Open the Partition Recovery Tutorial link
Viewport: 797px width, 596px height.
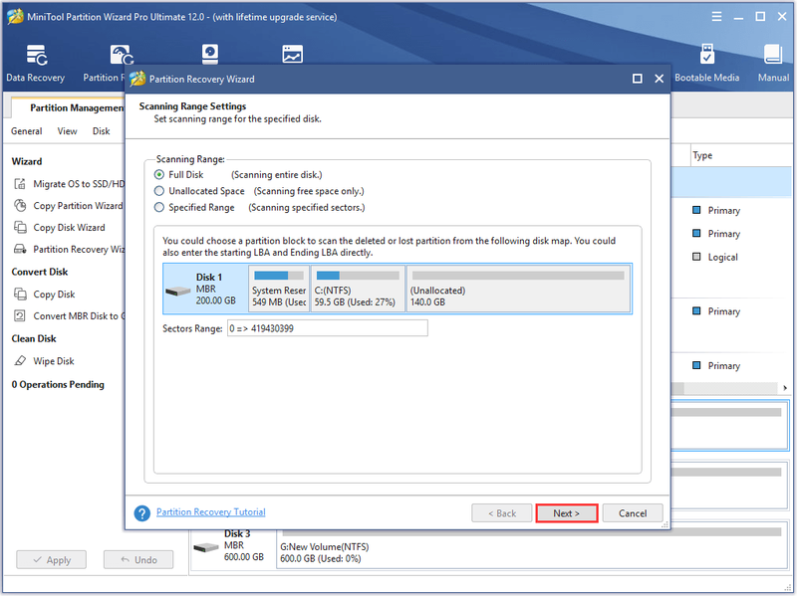pyautogui.click(x=211, y=511)
